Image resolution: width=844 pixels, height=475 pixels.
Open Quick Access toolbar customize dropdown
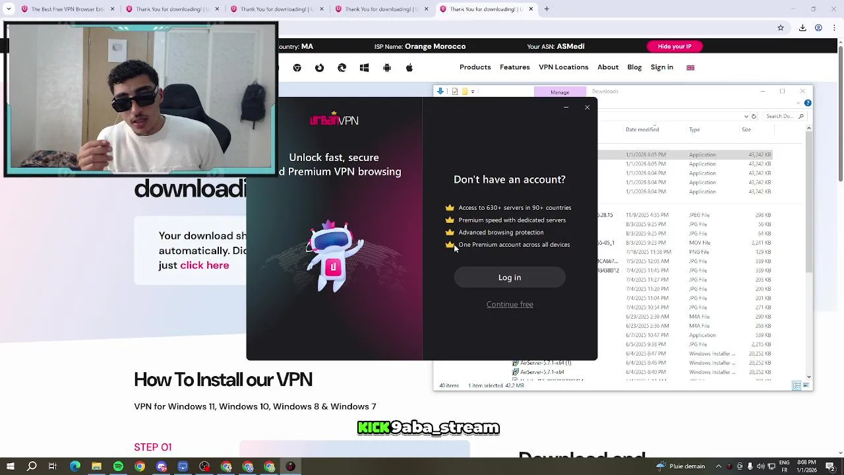tap(473, 92)
